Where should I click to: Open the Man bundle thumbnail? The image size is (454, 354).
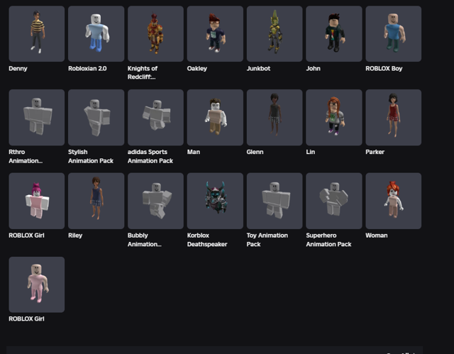point(215,117)
